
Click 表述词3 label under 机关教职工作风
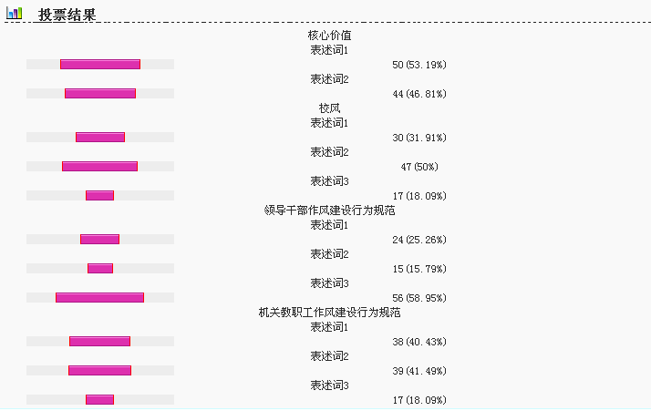point(329,385)
